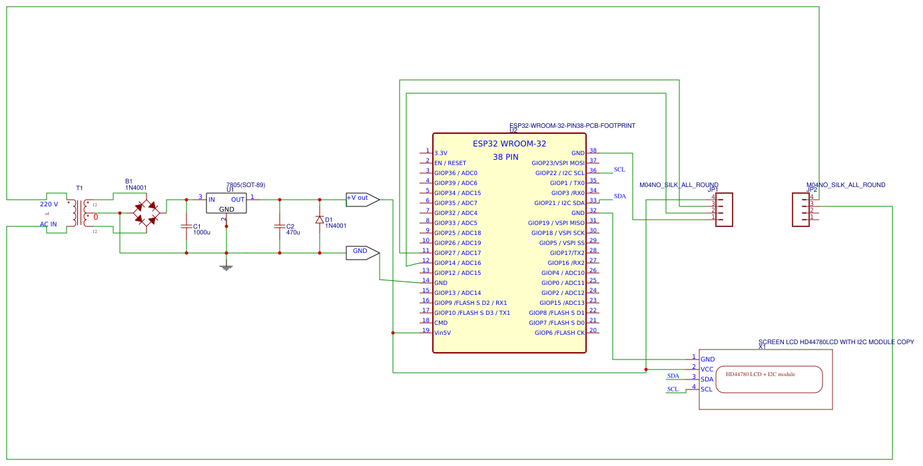Click the GIOP21 / I2C SDA pin label

point(559,203)
